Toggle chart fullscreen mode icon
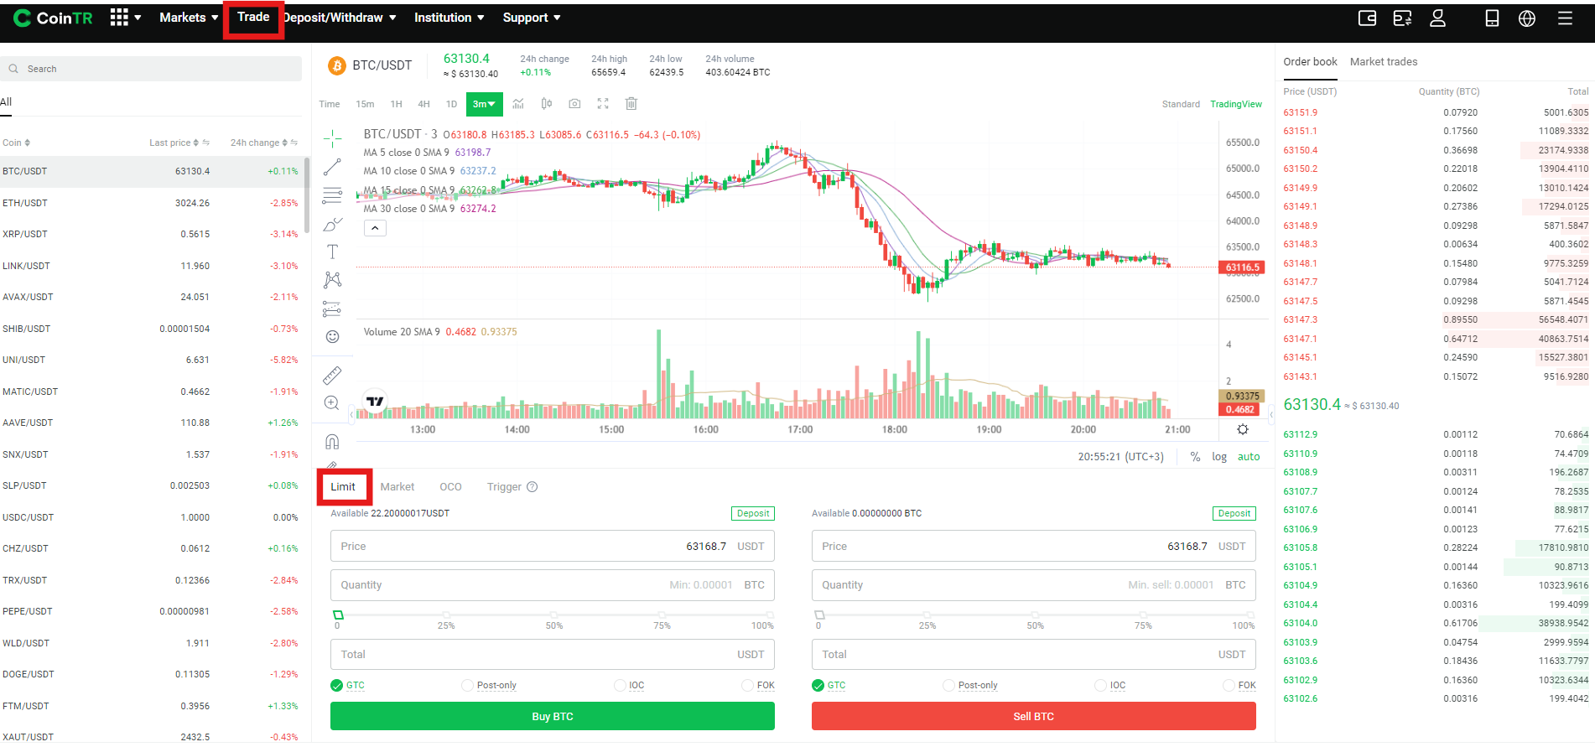1595x747 pixels. pyautogui.click(x=603, y=104)
